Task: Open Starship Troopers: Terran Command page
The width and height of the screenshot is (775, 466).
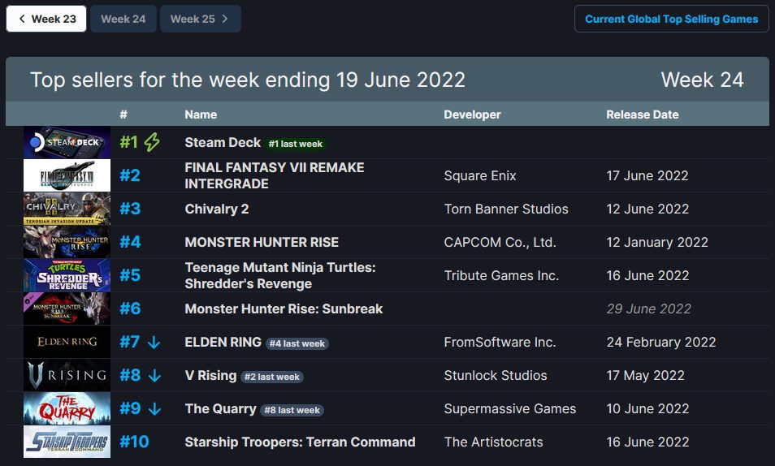Action: pos(300,442)
